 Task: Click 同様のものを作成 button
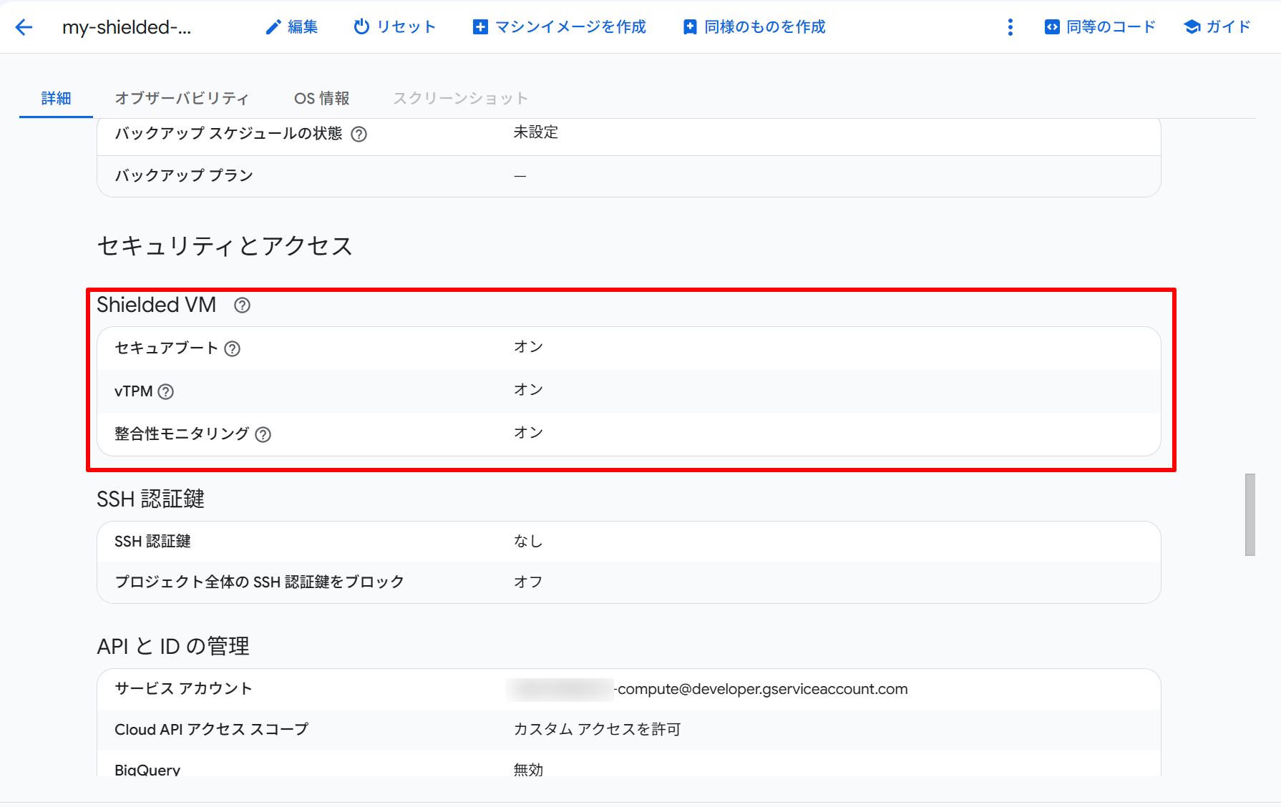point(755,27)
